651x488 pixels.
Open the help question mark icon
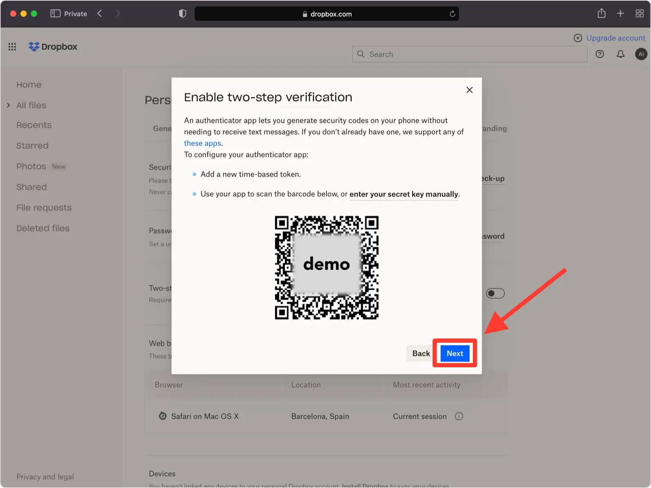[x=600, y=54]
